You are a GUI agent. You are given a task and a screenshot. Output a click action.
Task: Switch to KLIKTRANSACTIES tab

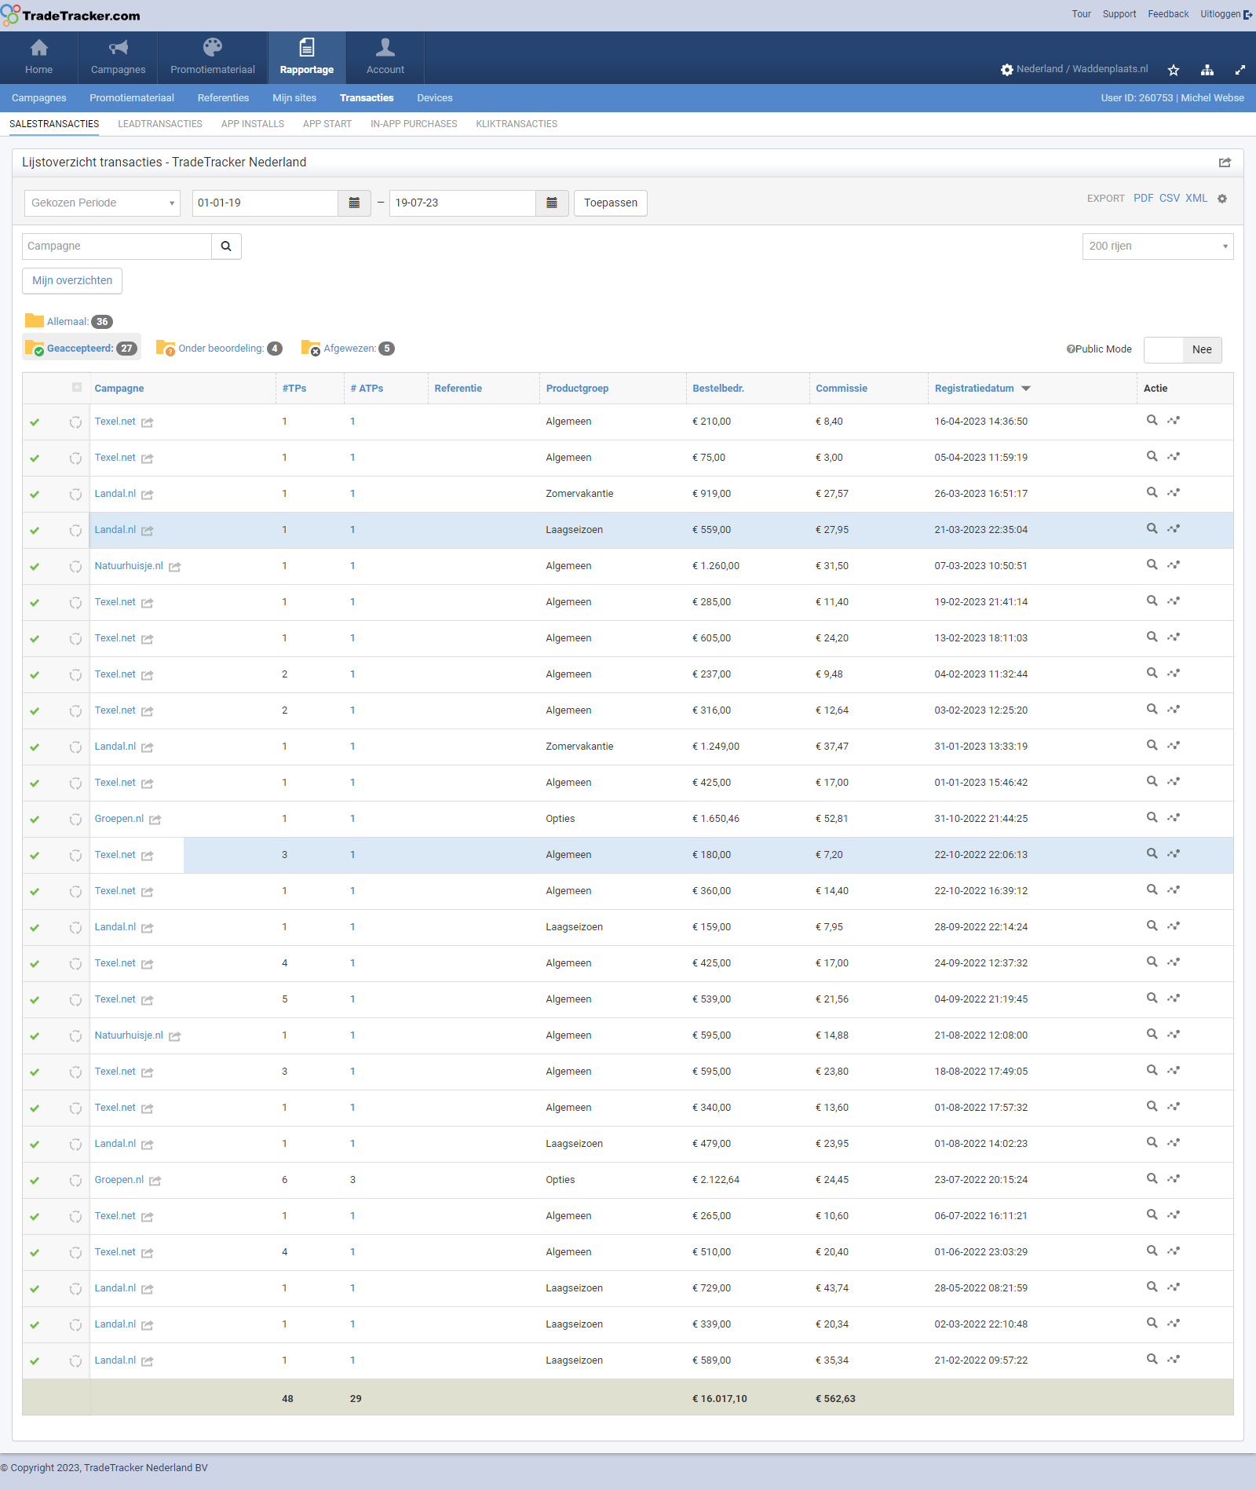[x=517, y=124]
